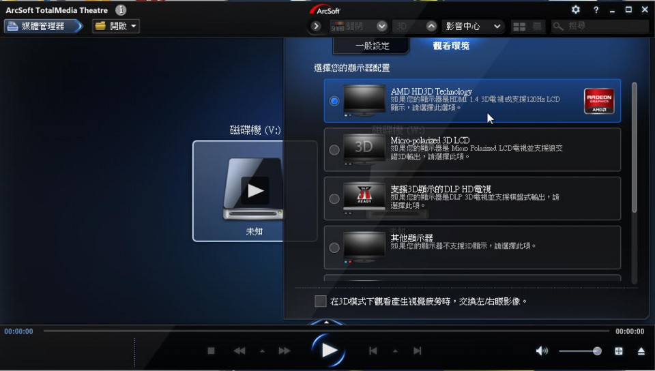
Task: Click the ArcSoft logo at the top center
Action: [325, 10]
